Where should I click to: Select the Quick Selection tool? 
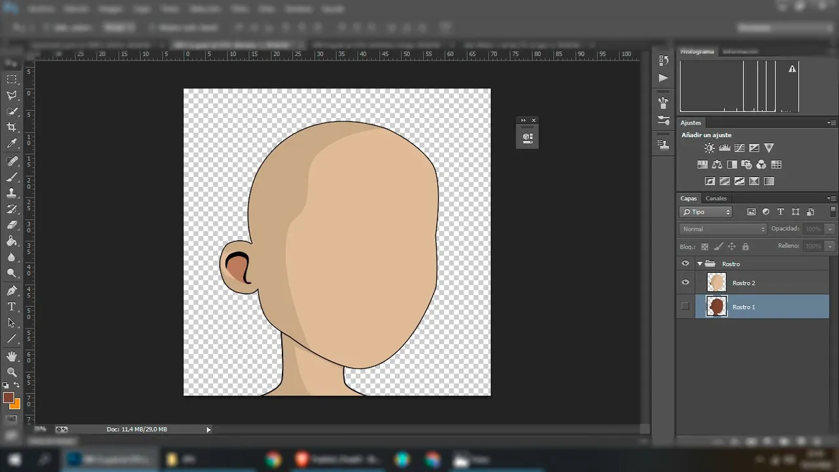[x=12, y=112]
